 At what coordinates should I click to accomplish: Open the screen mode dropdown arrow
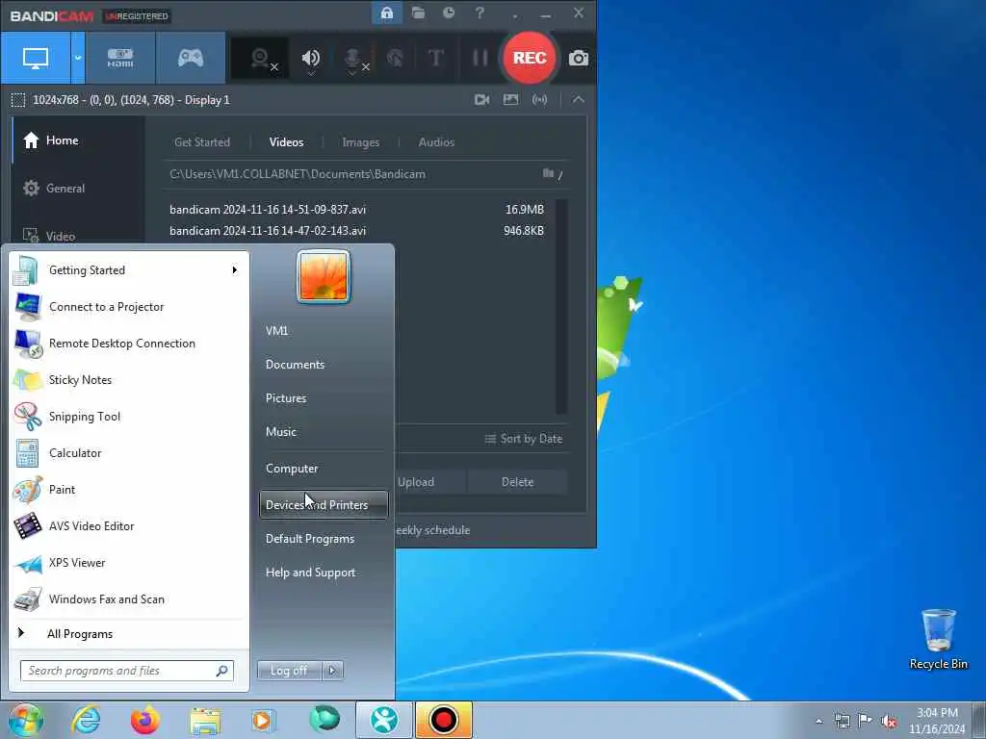click(x=78, y=58)
